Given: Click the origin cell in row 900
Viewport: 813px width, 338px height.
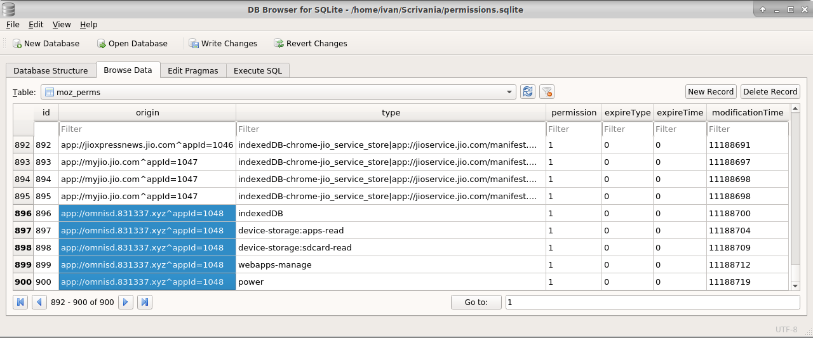Looking at the screenshot, I should tap(147, 282).
